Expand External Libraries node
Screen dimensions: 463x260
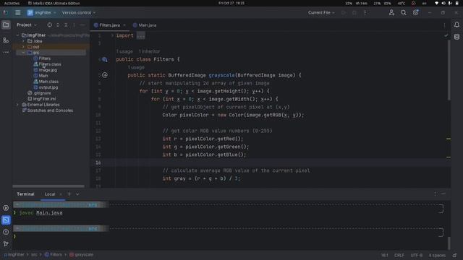point(17,105)
